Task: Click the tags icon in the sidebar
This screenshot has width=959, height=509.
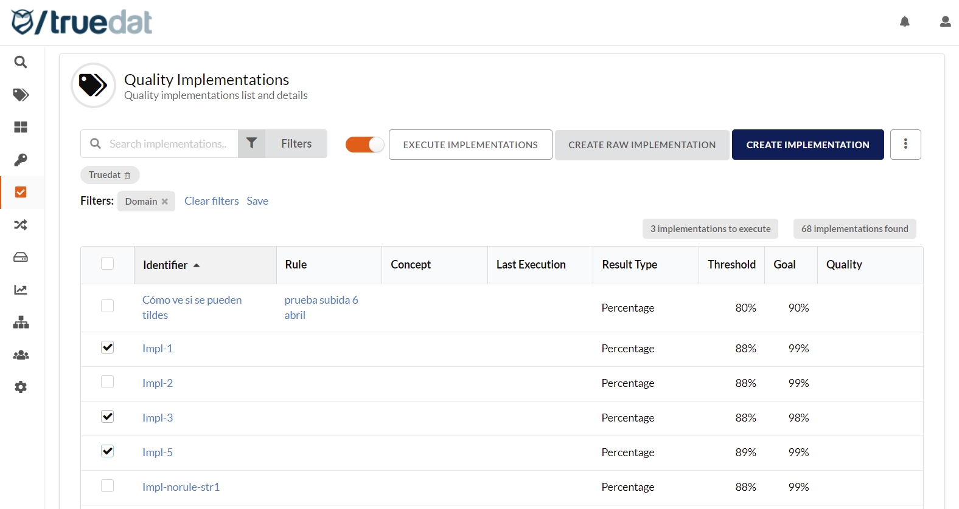Action: click(21, 95)
